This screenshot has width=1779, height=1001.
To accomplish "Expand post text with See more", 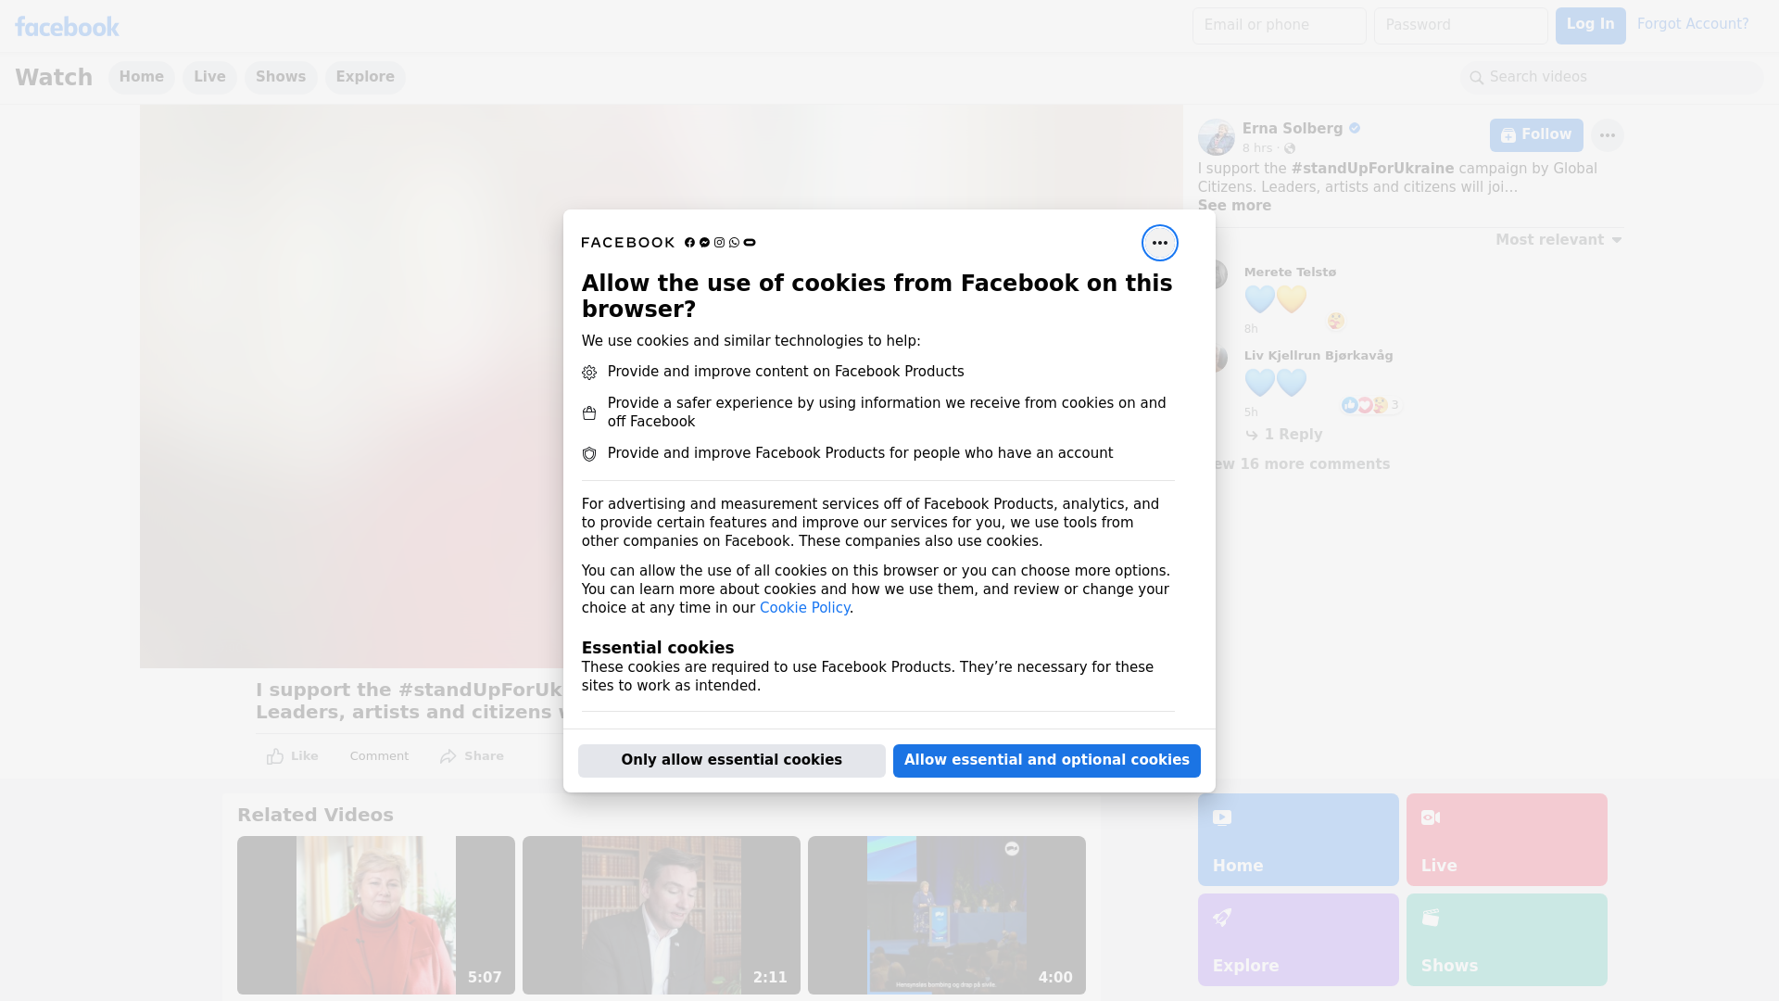I will tap(1234, 206).
